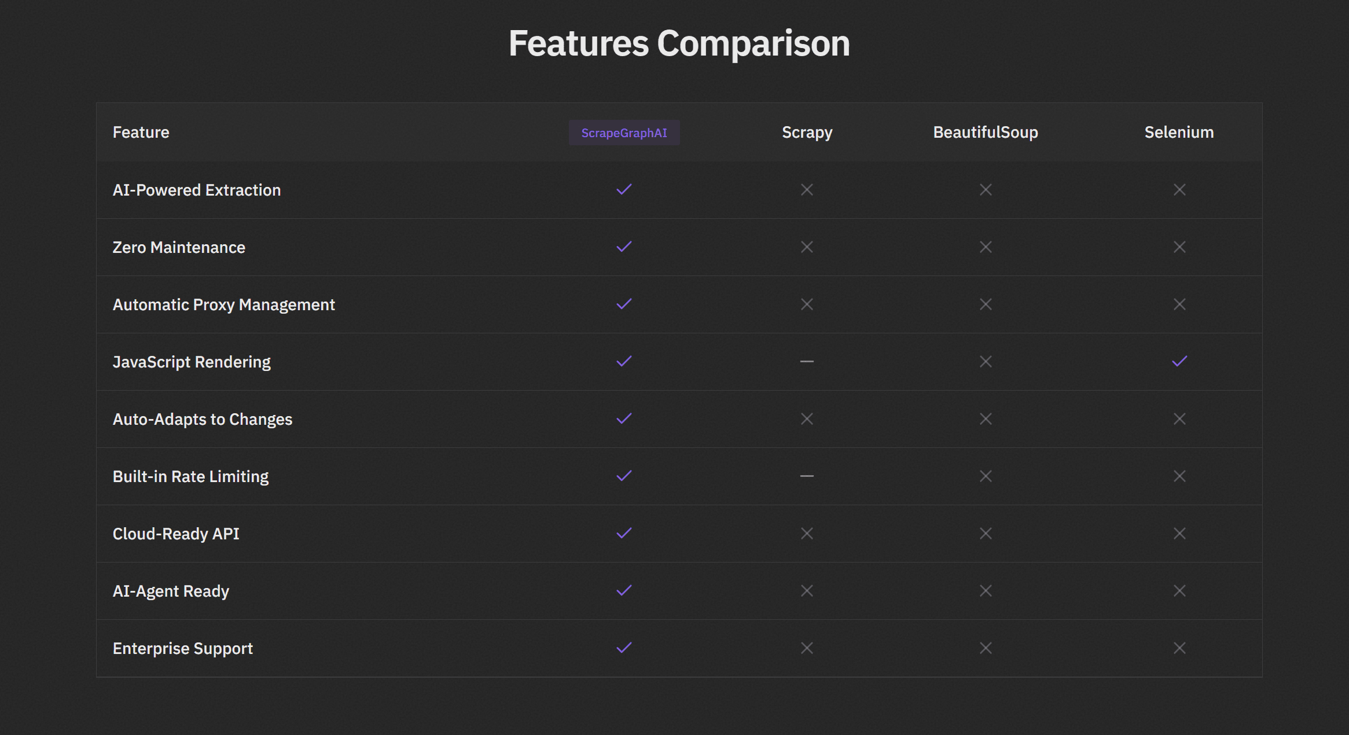Click the BeautifulSoup cross for AI-Powered Extraction
Screen dimensions: 1349x735
(986, 189)
